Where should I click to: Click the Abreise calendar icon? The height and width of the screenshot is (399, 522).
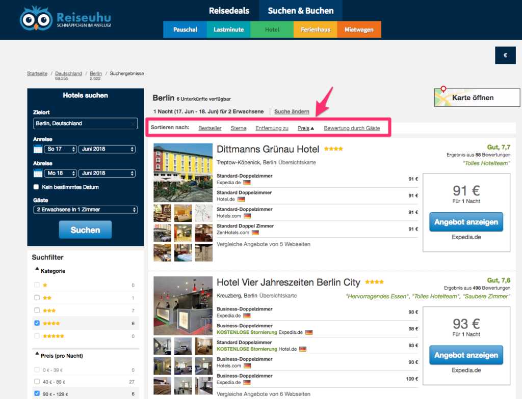coord(38,173)
